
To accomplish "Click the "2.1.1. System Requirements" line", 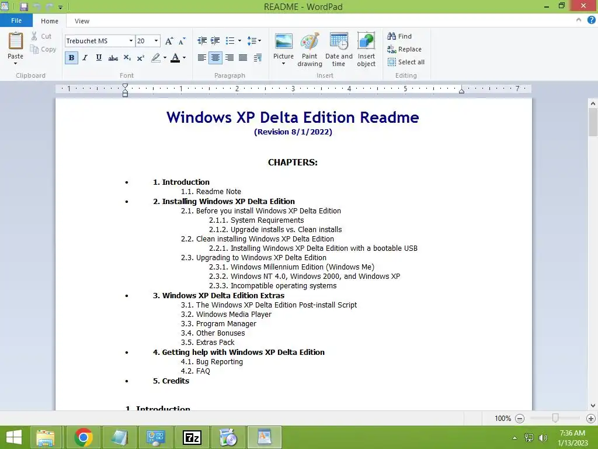I will point(256,220).
